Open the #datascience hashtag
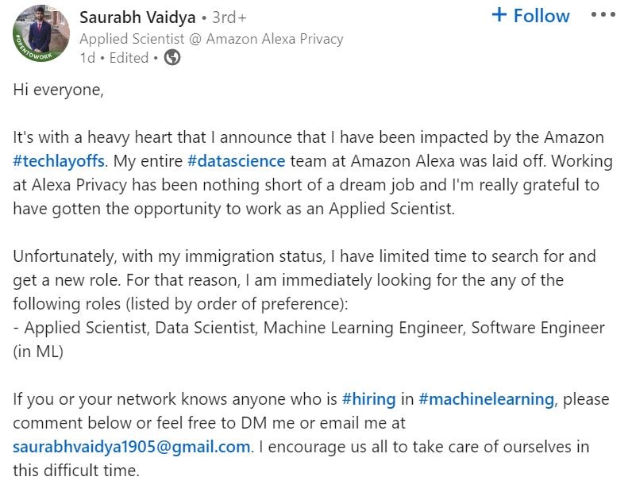 236,161
